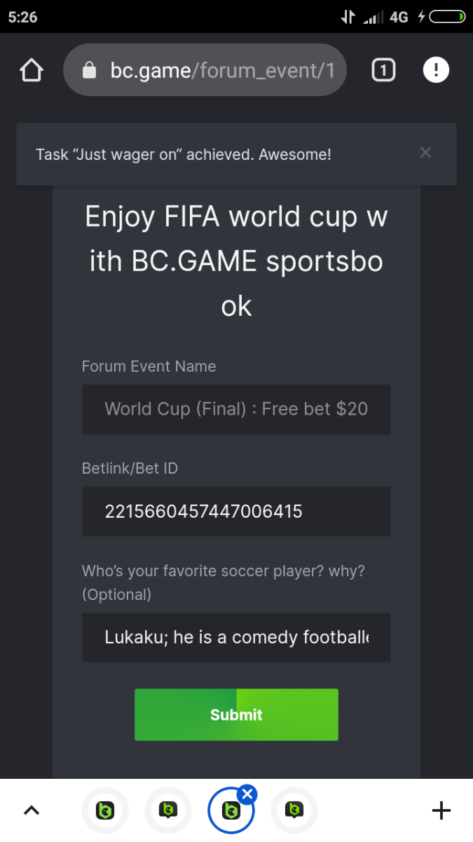Open the tab switcher showing 1
473x842 pixels.
383,70
